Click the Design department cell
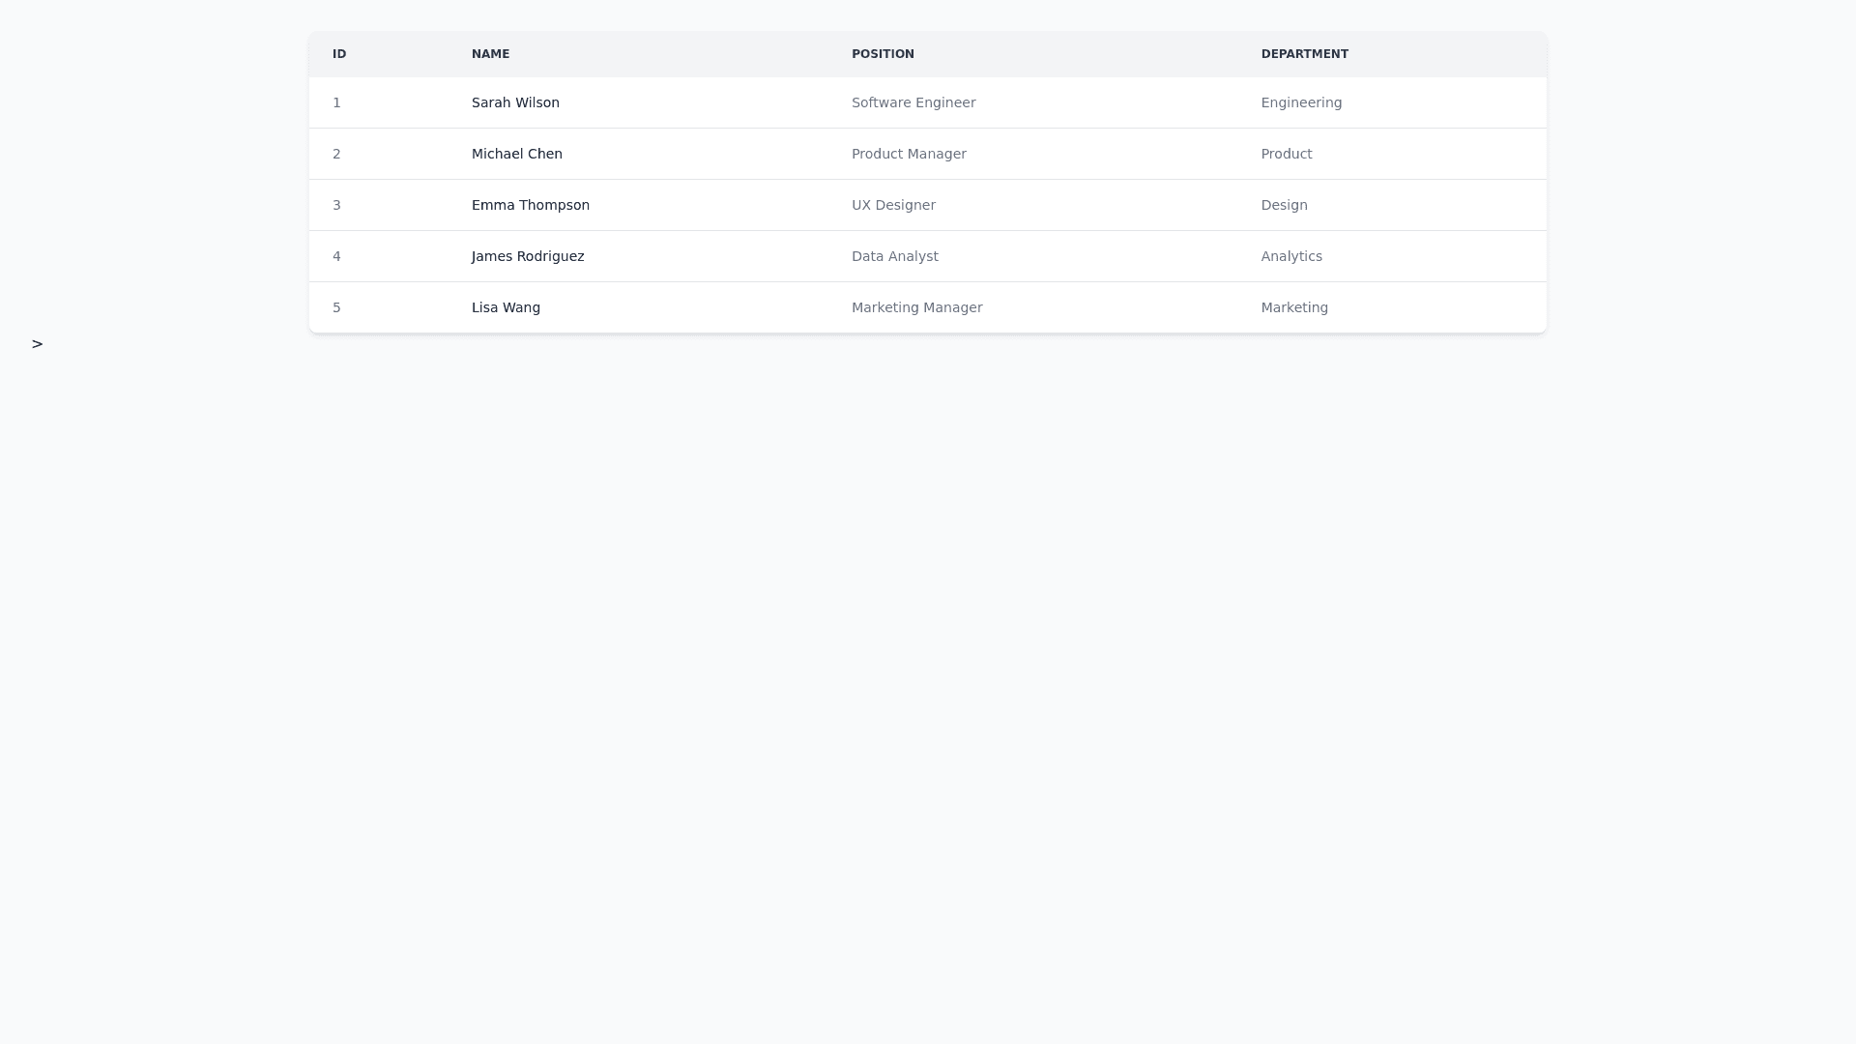The width and height of the screenshot is (1856, 1044). tap(1284, 205)
